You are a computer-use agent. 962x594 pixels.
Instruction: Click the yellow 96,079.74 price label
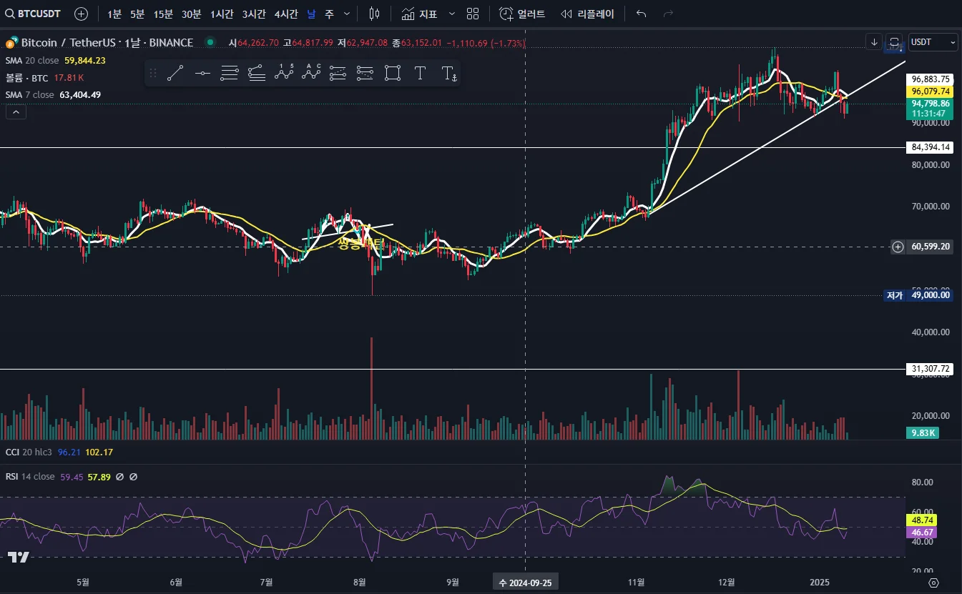pos(931,91)
